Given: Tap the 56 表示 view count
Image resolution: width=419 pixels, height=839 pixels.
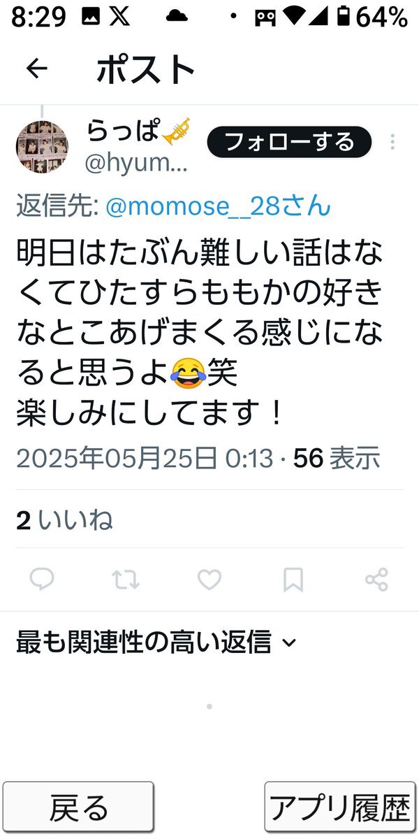Looking at the screenshot, I should tap(337, 459).
